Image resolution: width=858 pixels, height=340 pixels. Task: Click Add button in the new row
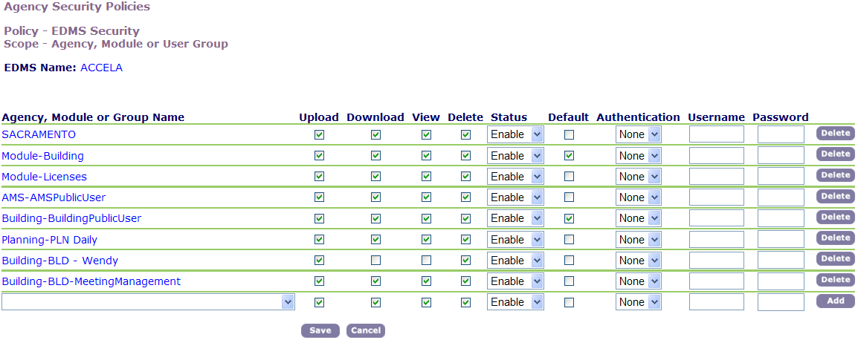coord(835,301)
